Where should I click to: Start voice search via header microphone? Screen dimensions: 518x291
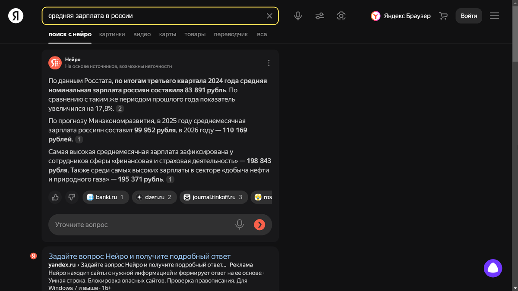coord(298,16)
